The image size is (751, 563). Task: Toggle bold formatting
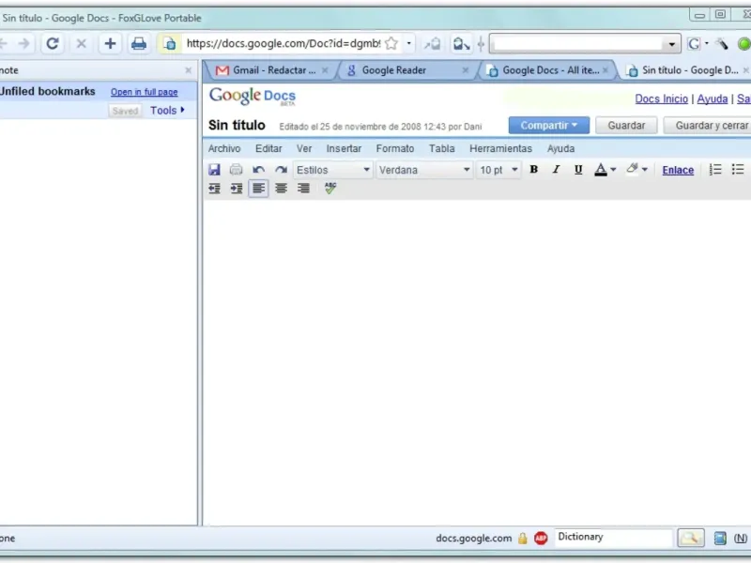(x=533, y=170)
